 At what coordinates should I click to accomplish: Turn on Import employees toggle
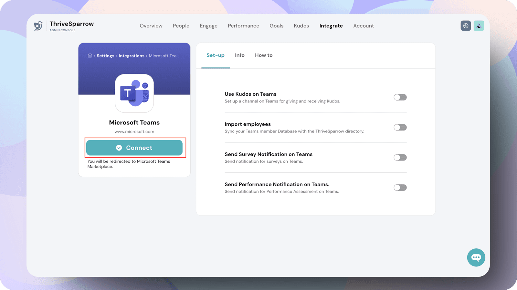pos(400,127)
